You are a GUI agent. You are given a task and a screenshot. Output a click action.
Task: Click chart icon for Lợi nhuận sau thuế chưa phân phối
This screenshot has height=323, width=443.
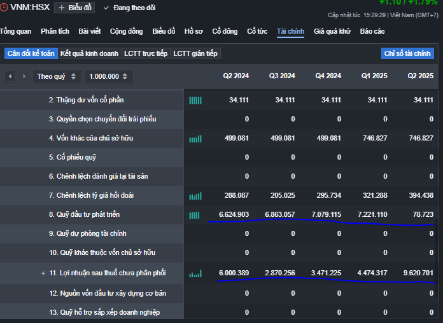195,273
